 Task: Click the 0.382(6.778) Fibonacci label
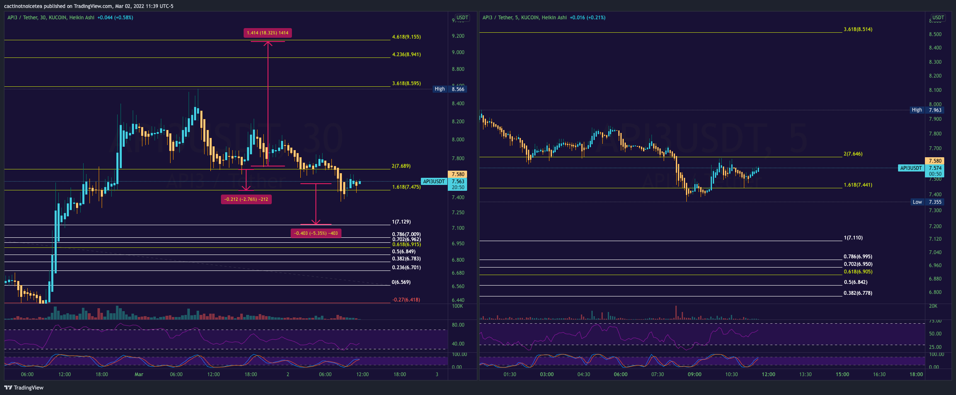point(858,293)
